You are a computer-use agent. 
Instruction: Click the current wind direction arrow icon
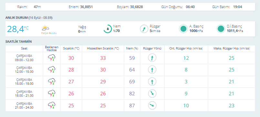(x=144, y=29)
